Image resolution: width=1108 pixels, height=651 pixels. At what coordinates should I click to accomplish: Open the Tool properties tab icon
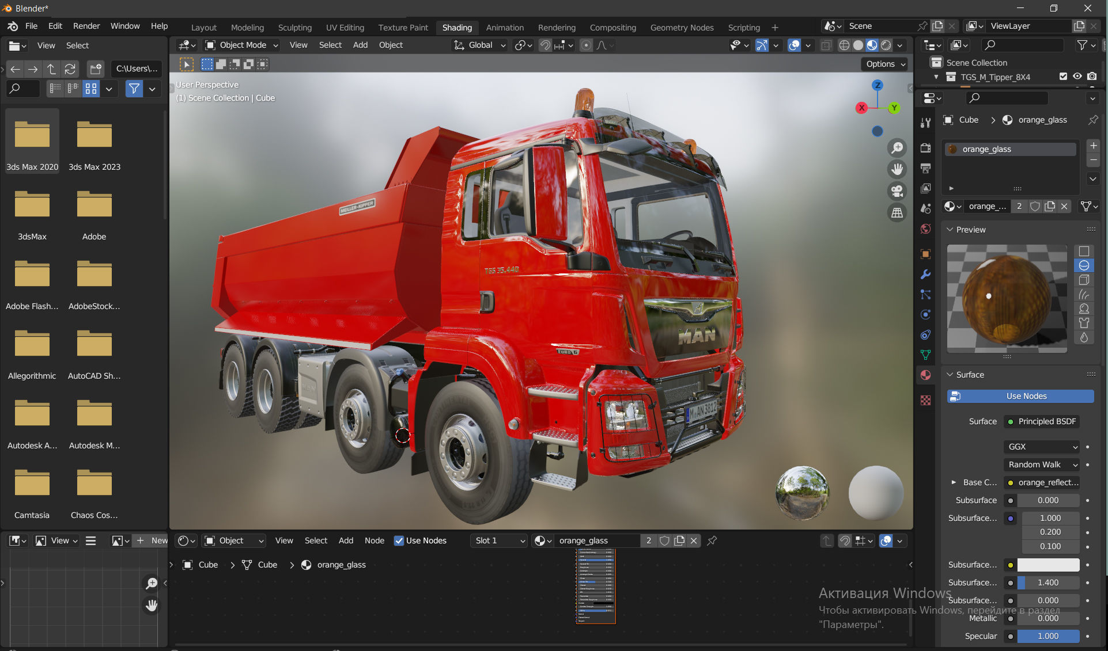pos(925,123)
